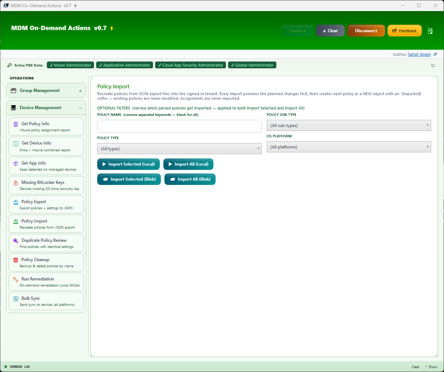Click the PowerShell icon in title bar
Screen dimensions: 444x372
(x=6, y=6)
